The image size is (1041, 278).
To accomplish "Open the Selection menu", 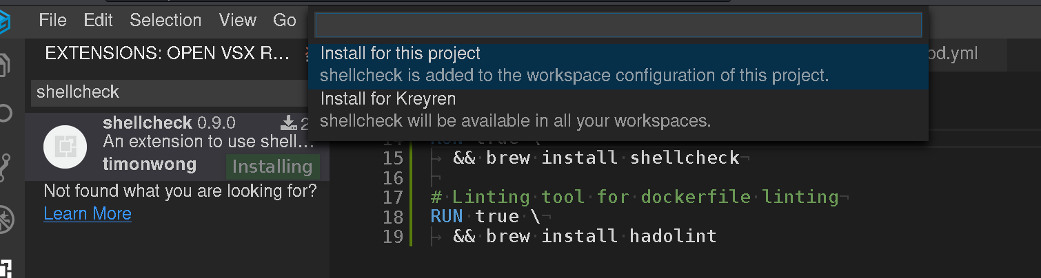I will pyautogui.click(x=165, y=20).
